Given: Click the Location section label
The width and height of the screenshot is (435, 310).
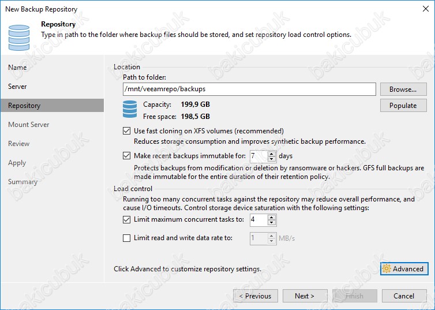Looking at the screenshot, I should coord(127,67).
